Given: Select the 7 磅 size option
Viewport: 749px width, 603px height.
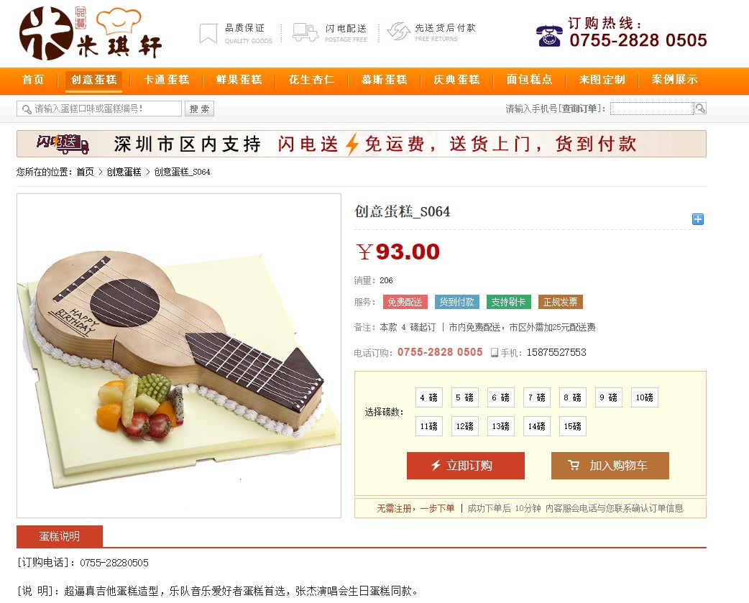Looking at the screenshot, I should pos(536,397).
